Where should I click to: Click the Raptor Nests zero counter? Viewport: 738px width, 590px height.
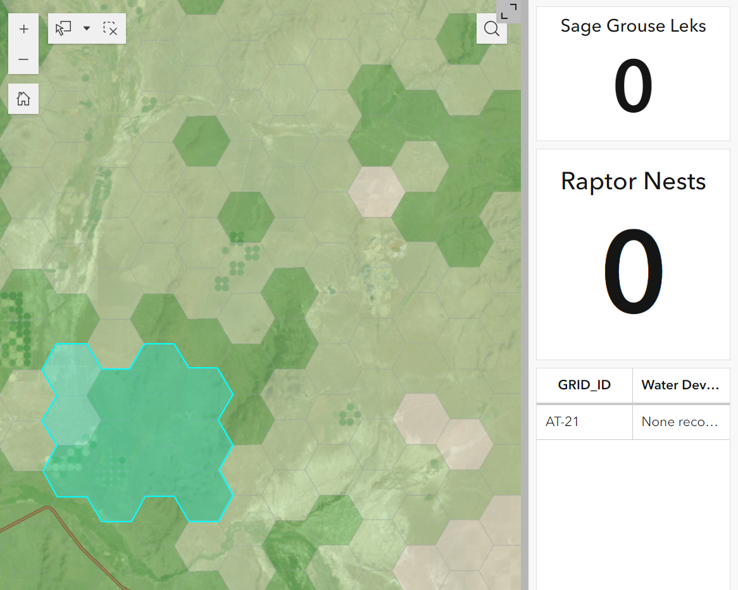(x=633, y=271)
